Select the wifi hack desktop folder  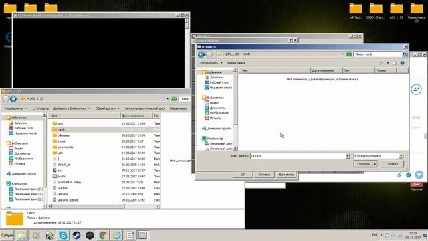pos(356,11)
